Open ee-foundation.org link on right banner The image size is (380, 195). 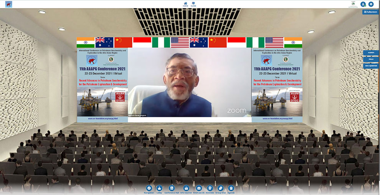(x=277, y=119)
